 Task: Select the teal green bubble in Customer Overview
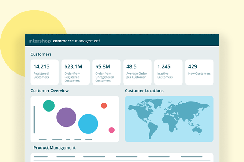point(49,106)
